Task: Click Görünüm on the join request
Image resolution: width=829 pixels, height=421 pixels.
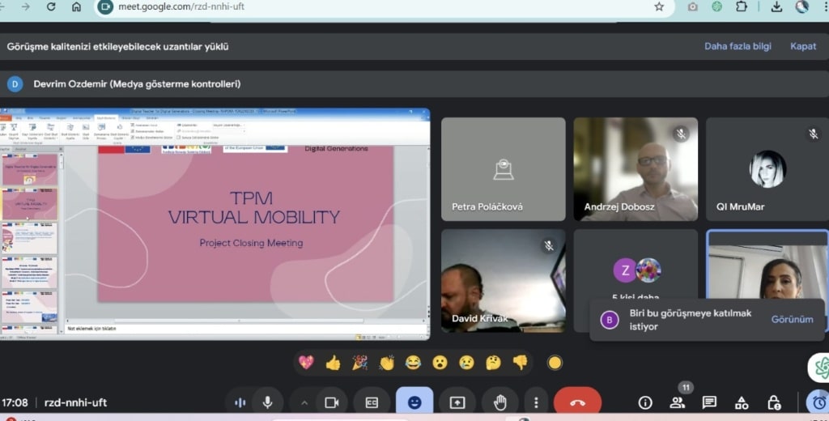Action: click(792, 319)
